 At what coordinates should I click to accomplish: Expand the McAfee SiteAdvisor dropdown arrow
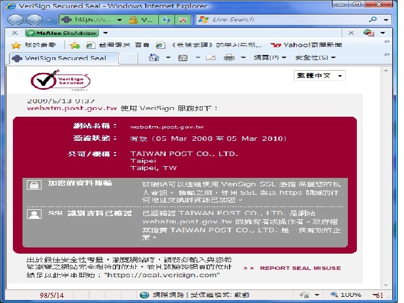coord(105,33)
